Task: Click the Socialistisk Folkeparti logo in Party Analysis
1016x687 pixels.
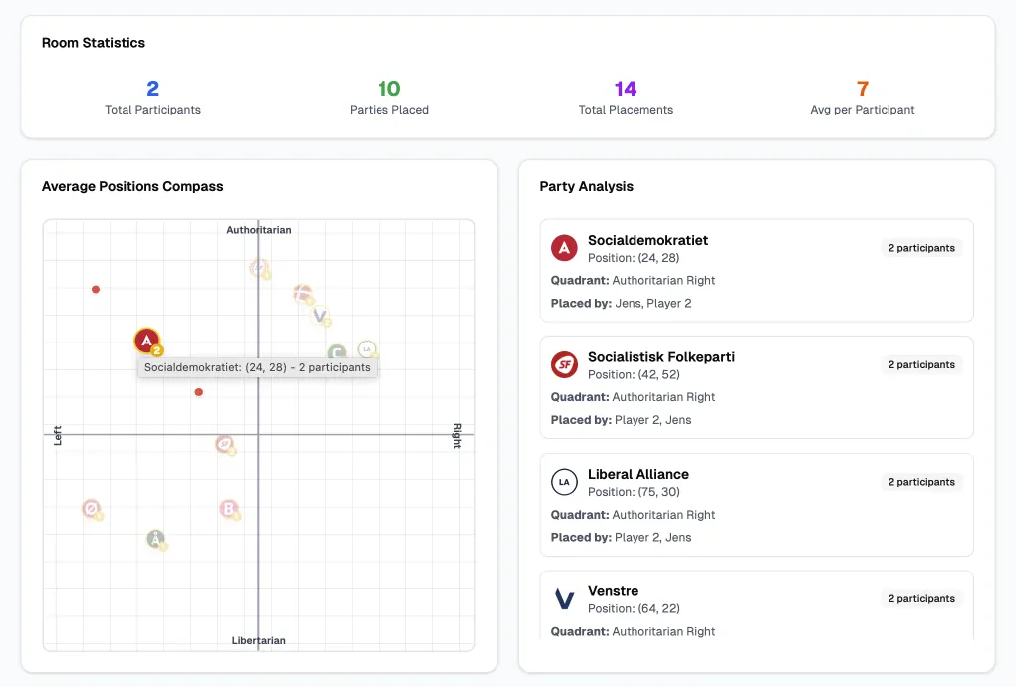Action: coord(564,364)
